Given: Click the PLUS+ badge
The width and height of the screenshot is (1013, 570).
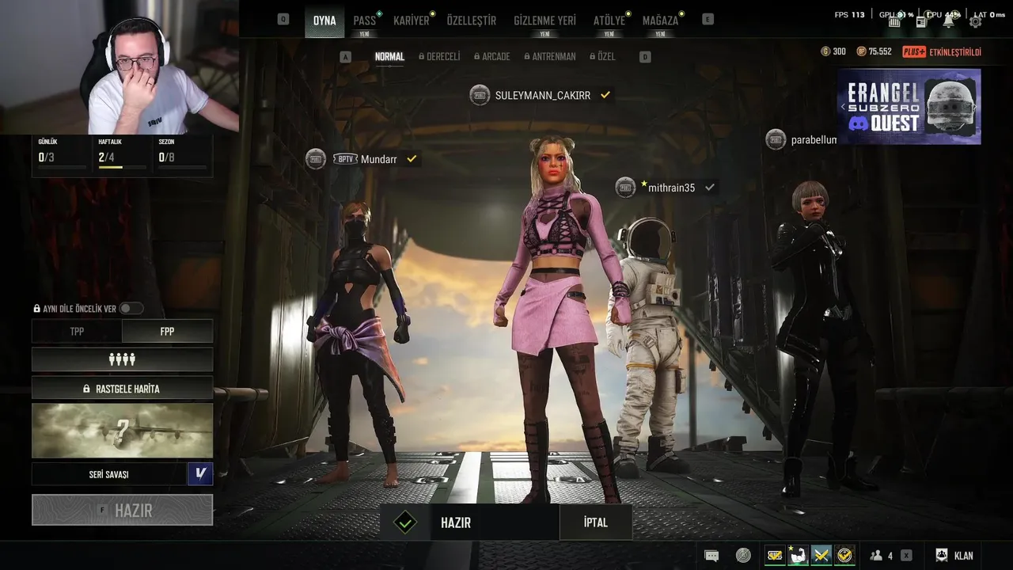Looking at the screenshot, I should pos(914,51).
